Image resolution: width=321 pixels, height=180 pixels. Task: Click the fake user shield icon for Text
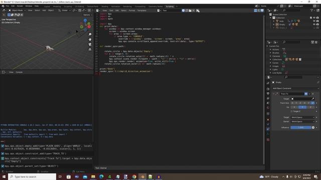coord(183,10)
